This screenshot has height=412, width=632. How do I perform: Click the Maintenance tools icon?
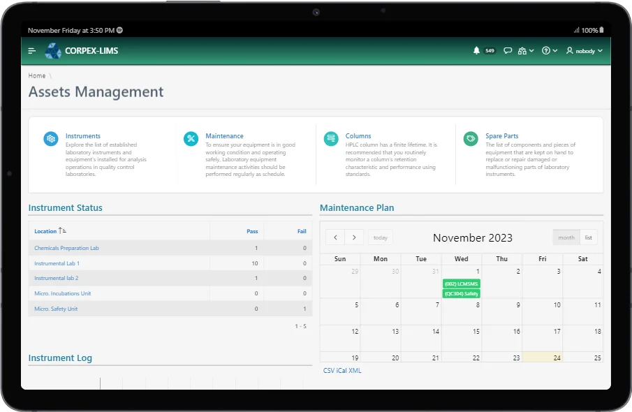[191, 139]
